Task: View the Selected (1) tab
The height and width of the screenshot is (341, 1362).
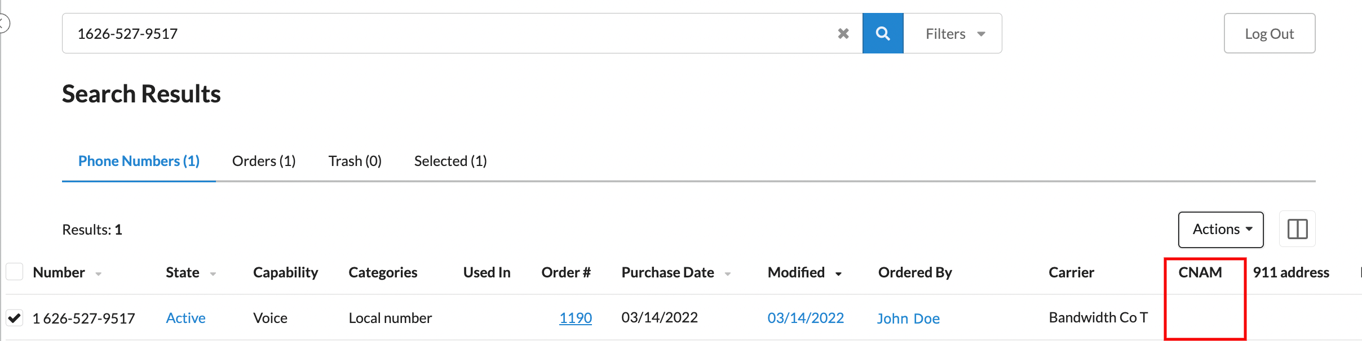Action: 450,161
